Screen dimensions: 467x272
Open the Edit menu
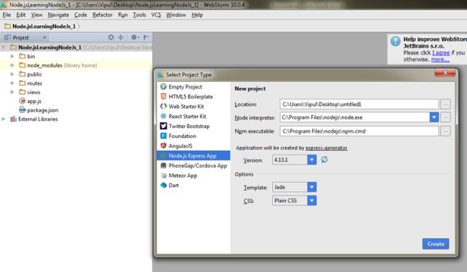point(21,15)
